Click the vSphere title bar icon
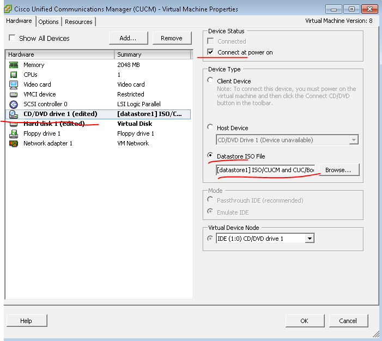This screenshot has width=382, height=341. tap(8, 9)
